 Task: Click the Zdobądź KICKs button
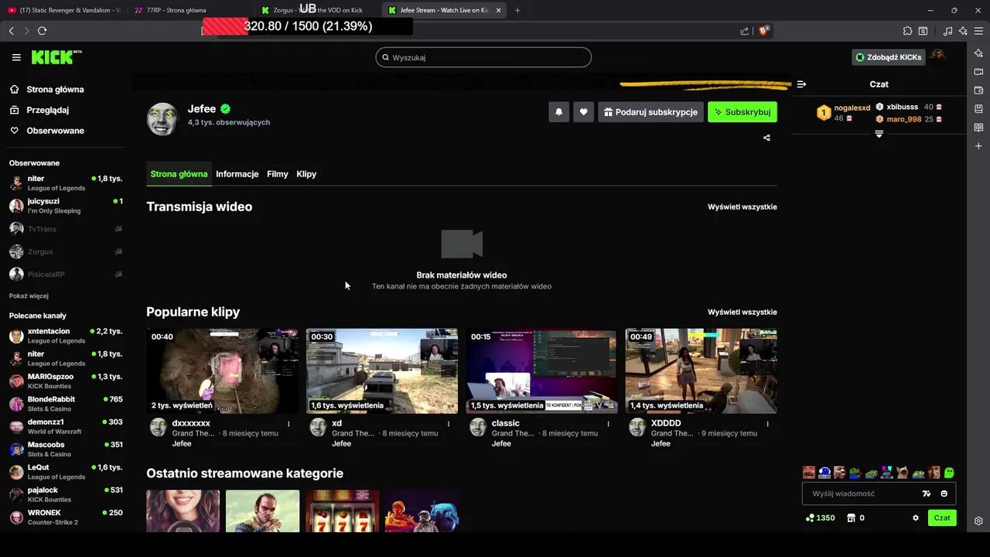[x=888, y=57]
